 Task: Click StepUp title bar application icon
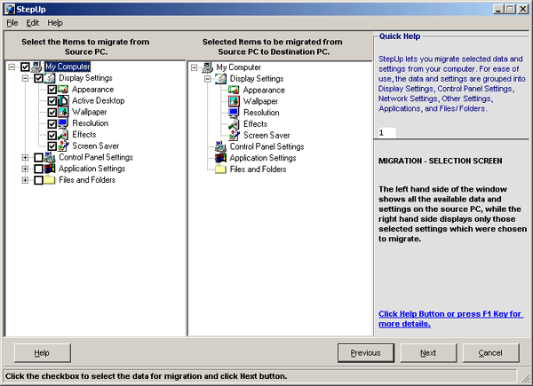[x=10, y=9]
